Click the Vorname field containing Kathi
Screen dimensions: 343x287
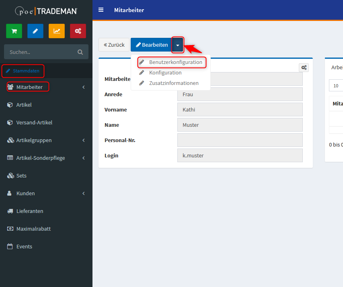pos(240,109)
